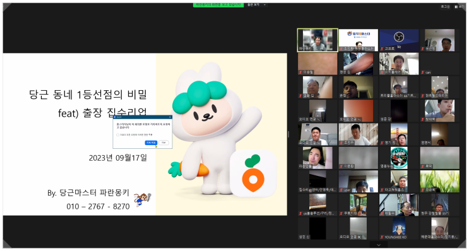Close the small Zoom dialog with its X
The image size is (469, 251).
click(170, 117)
